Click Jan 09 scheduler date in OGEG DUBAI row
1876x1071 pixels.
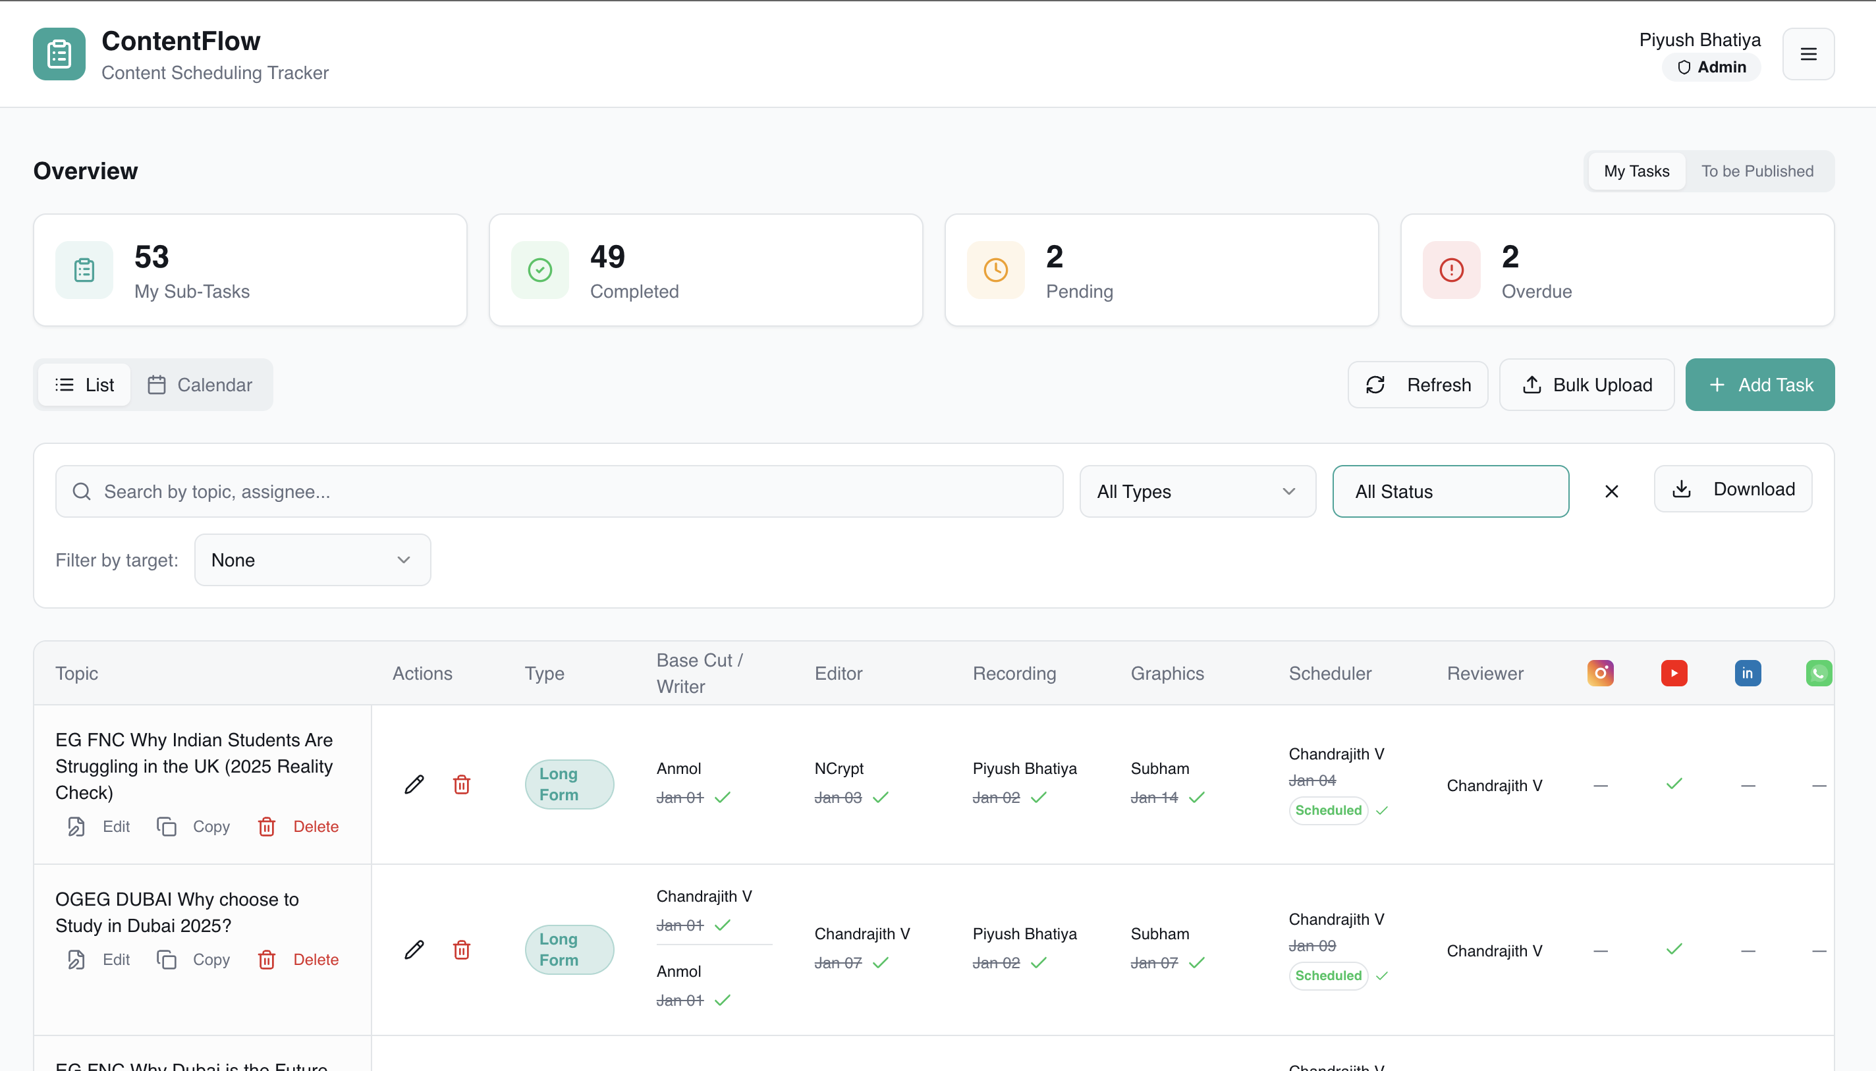coord(1312,946)
